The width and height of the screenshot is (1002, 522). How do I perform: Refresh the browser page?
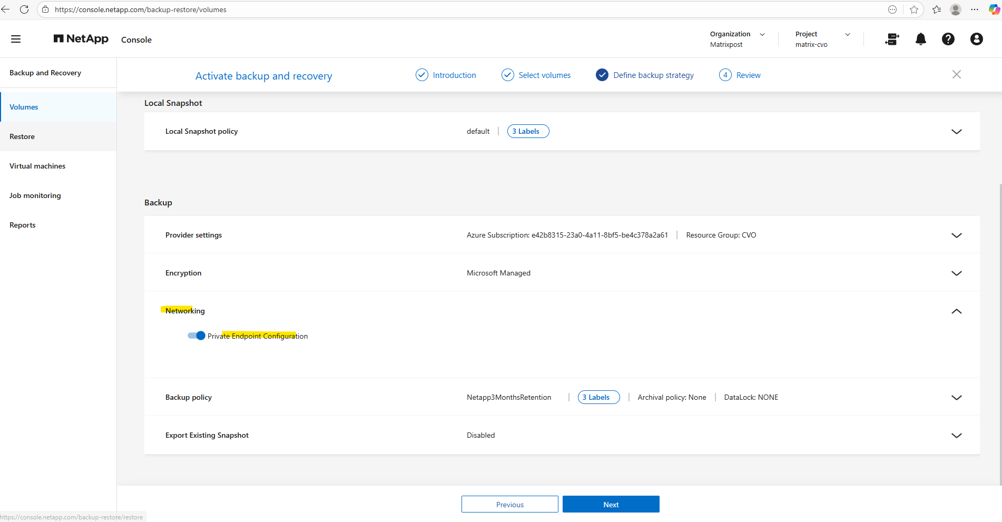[x=24, y=9]
